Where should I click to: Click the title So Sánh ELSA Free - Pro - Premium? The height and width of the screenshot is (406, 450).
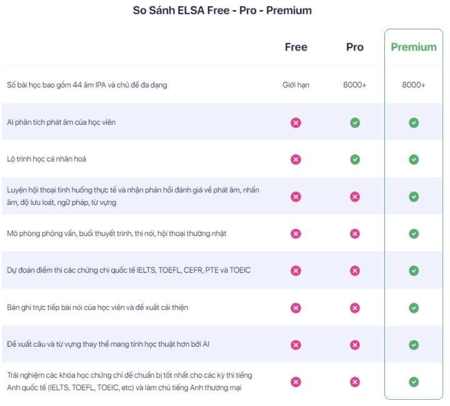point(222,11)
